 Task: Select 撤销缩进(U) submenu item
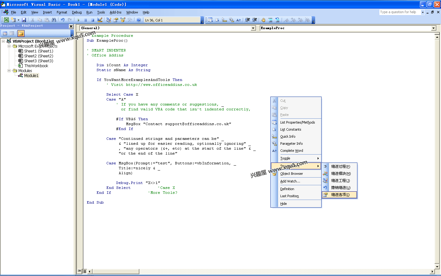[339, 188]
